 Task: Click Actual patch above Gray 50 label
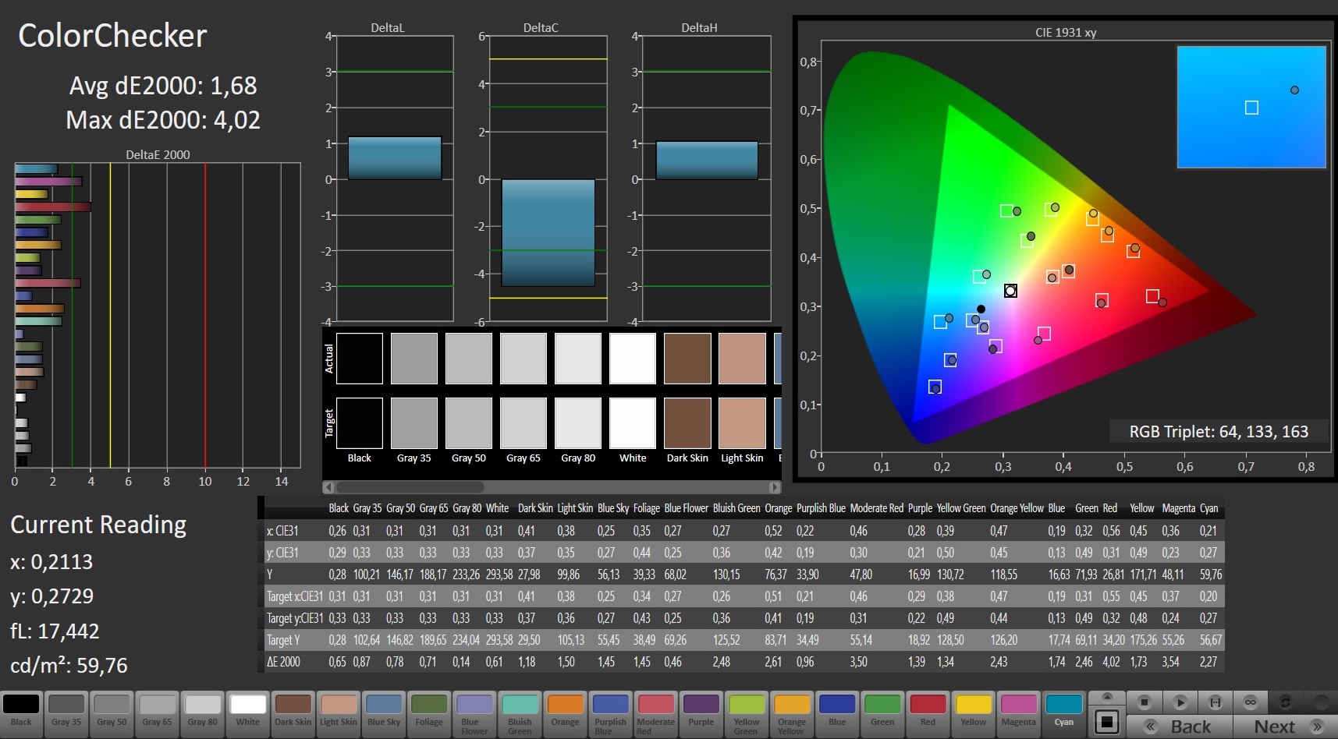click(469, 359)
